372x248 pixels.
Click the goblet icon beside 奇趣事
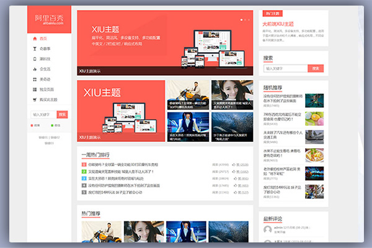click(x=35, y=49)
